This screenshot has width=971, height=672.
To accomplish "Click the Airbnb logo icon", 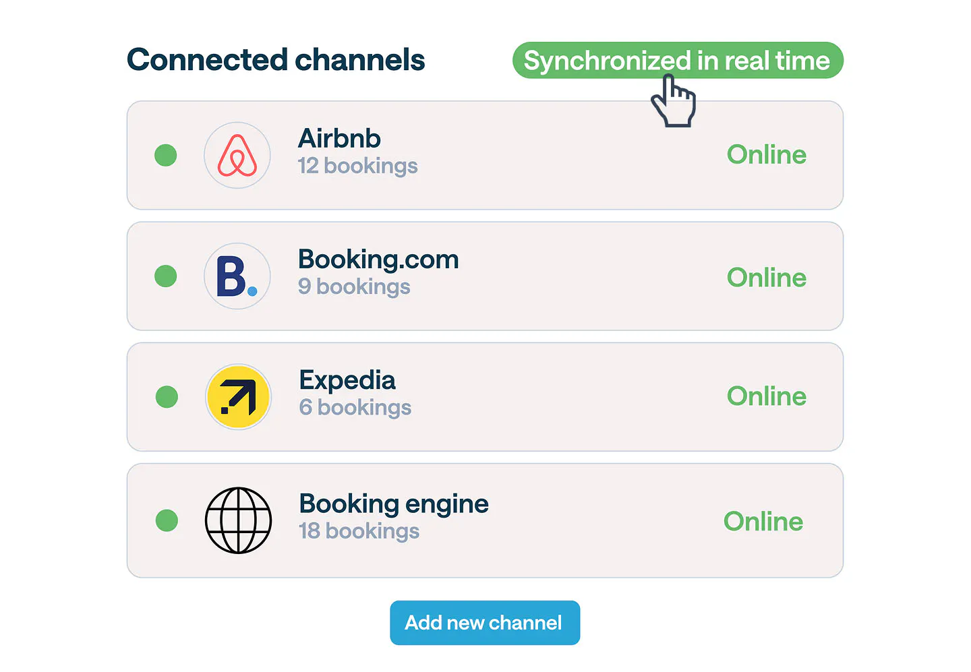I will [x=237, y=155].
